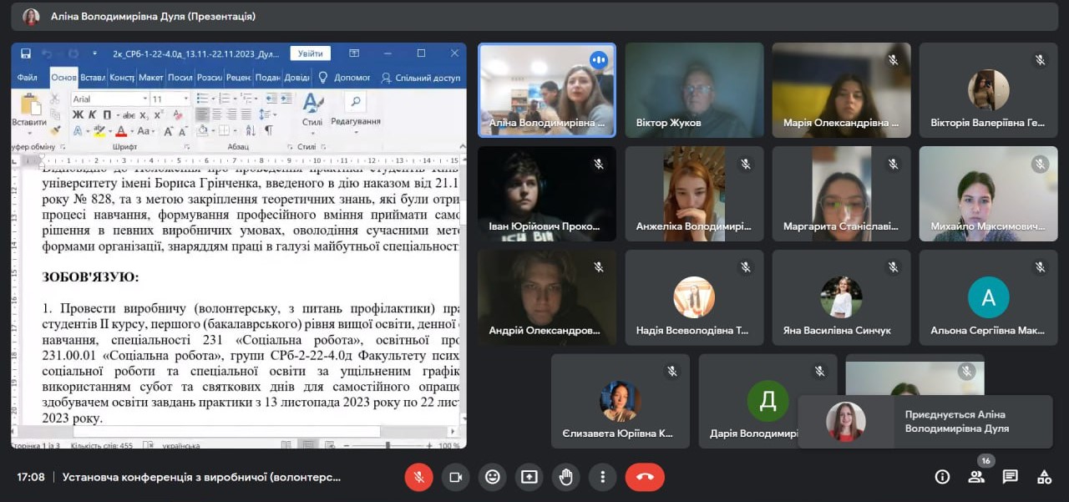The width and height of the screenshot is (1069, 502).
Task: Click the present screen icon
Action: [529, 477]
